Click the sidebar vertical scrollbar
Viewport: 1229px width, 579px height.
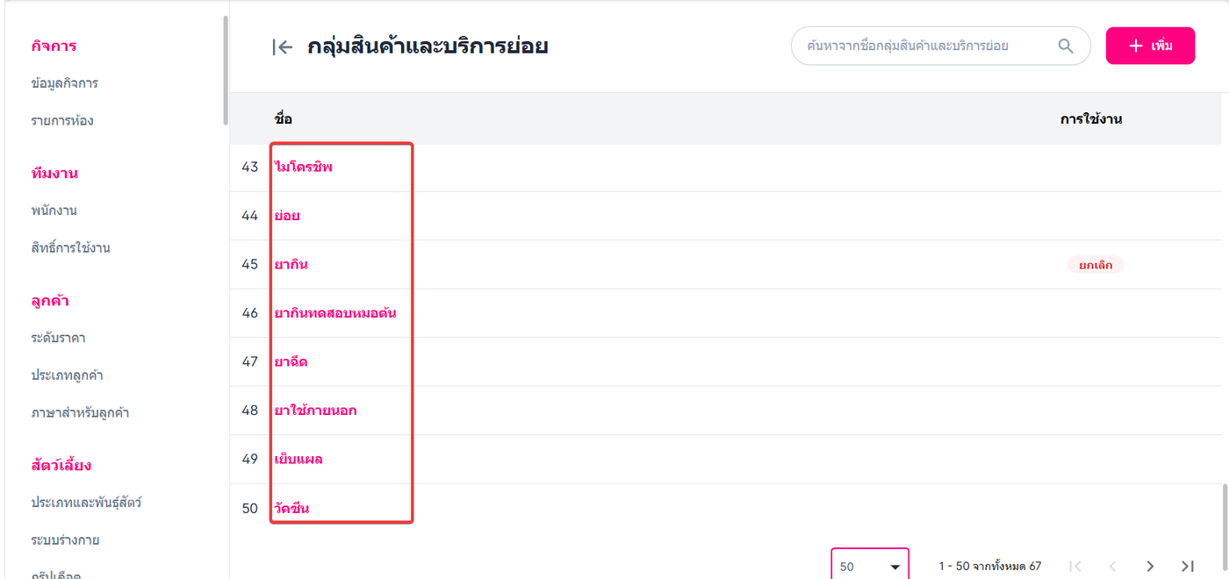(226, 70)
